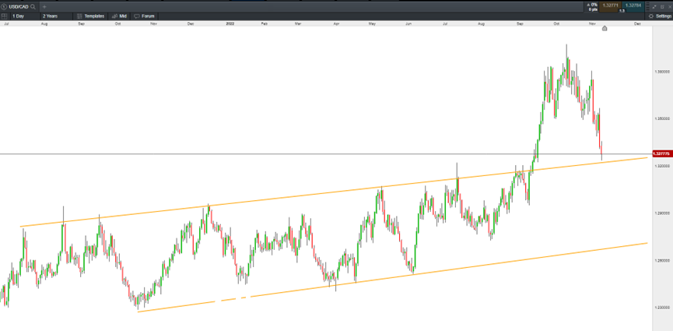The image size is (673, 331).
Task: Click the Oct label near 2022 peak
Action: pyautogui.click(x=557, y=23)
